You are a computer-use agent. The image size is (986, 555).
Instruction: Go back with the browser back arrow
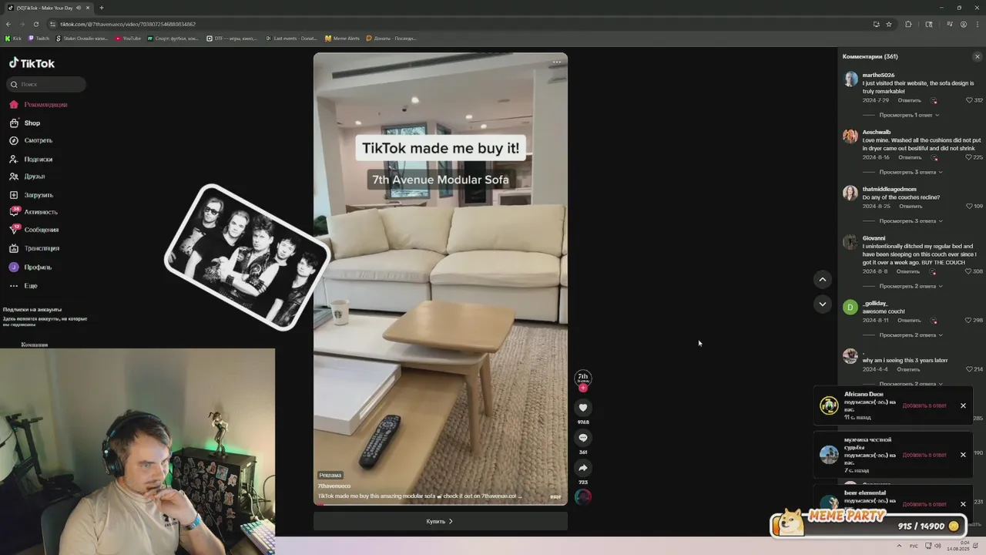coord(8,24)
